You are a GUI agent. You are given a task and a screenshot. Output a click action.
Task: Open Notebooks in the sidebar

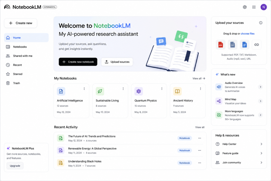click(26, 47)
